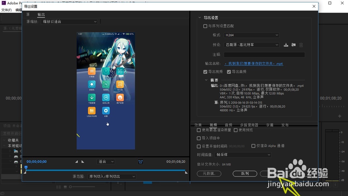Open the 格式 H.264 dropdown

tap(251, 35)
